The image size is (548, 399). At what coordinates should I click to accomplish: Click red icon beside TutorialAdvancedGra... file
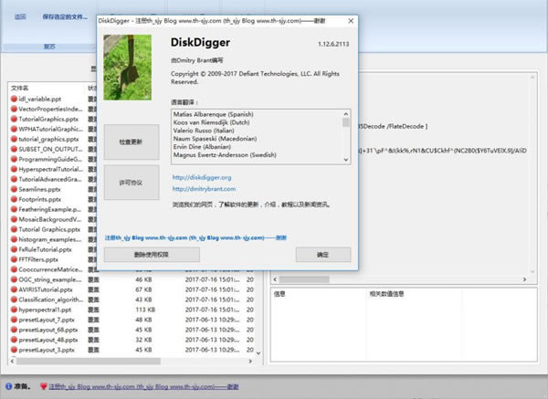click(x=14, y=179)
